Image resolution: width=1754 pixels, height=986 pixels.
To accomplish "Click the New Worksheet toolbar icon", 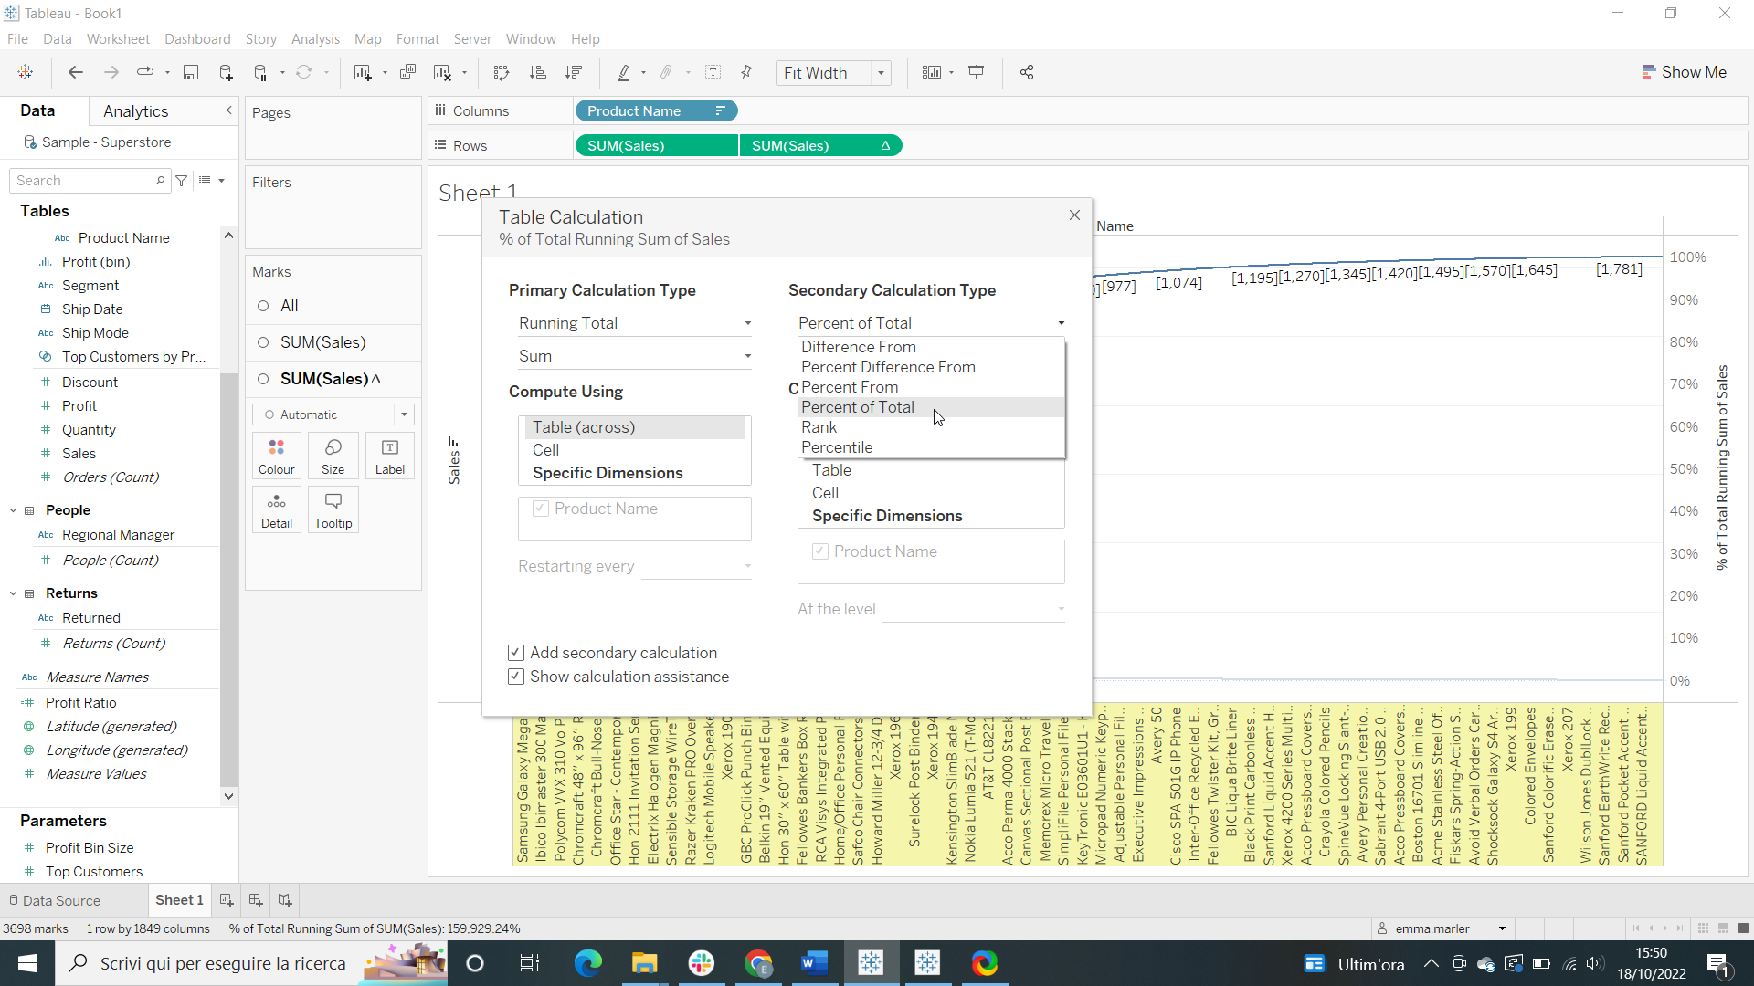I will tap(362, 72).
